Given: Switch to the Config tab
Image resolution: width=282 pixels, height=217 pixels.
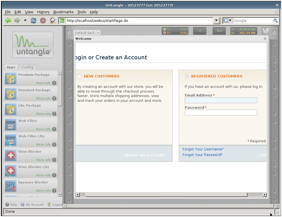Looking at the screenshot, I should tap(27, 67).
